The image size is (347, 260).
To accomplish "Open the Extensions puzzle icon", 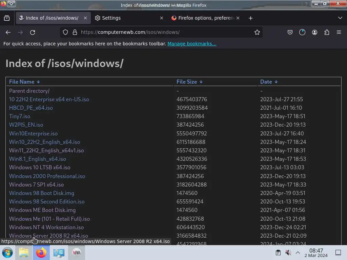I will point(327,32).
